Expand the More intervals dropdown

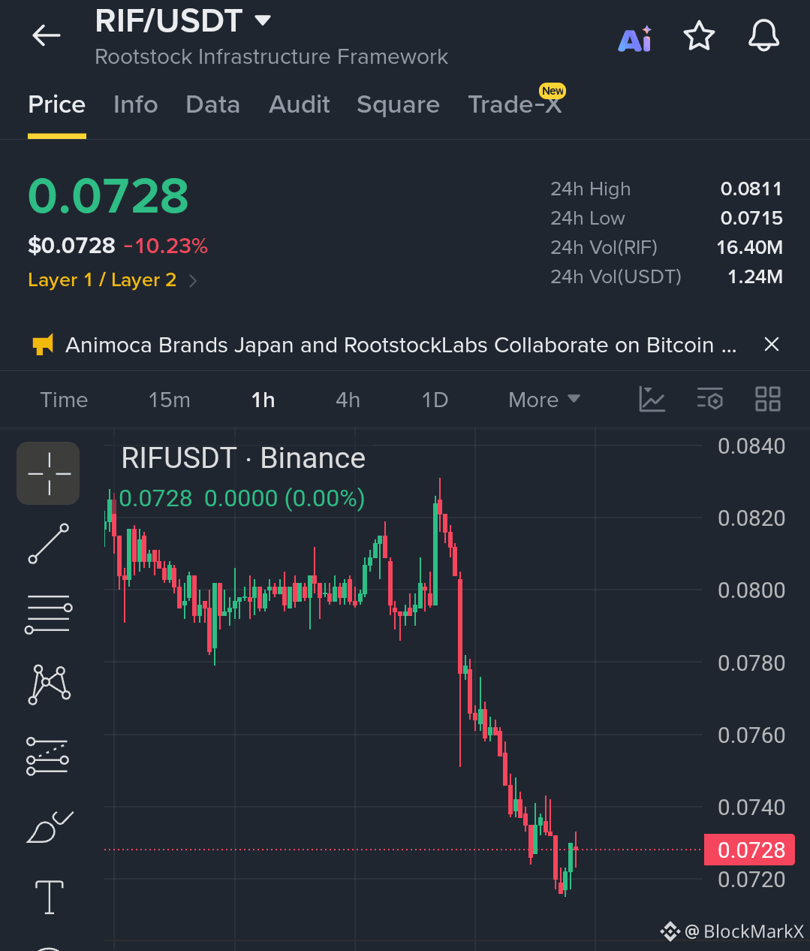coord(544,400)
